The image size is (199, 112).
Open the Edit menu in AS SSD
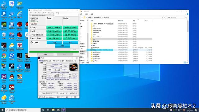[x=35, y=13]
